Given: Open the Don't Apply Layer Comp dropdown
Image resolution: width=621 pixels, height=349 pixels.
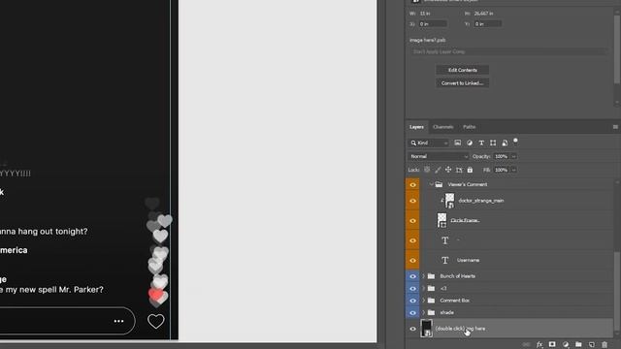Looking at the screenshot, I should click(x=508, y=51).
